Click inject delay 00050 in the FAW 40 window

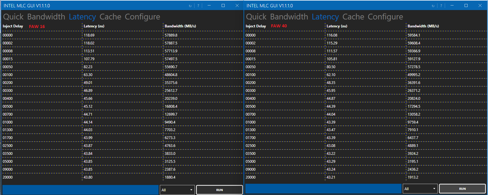[251, 67]
